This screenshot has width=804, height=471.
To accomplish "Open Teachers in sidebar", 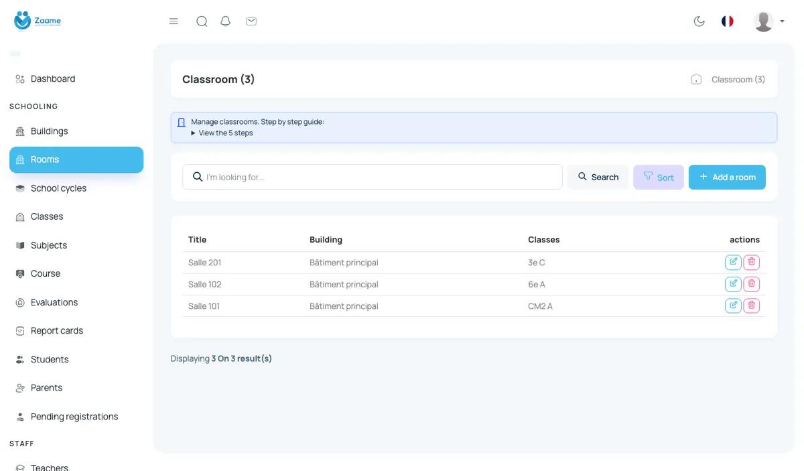I will point(76,468).
